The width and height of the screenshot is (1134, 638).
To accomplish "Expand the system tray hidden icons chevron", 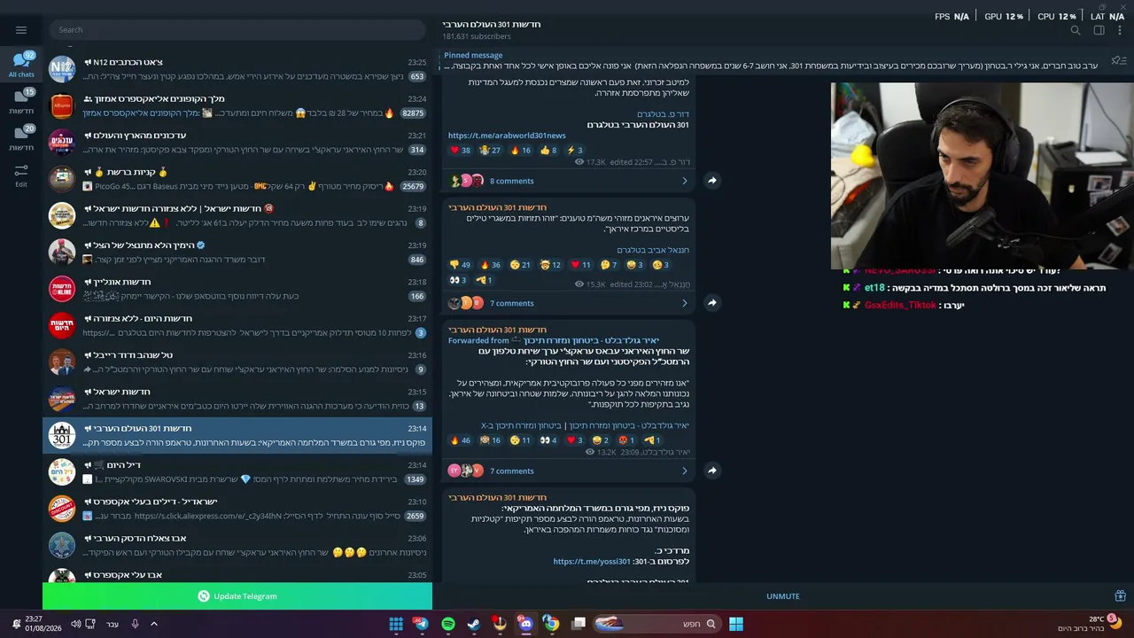I will pos(154,624).
